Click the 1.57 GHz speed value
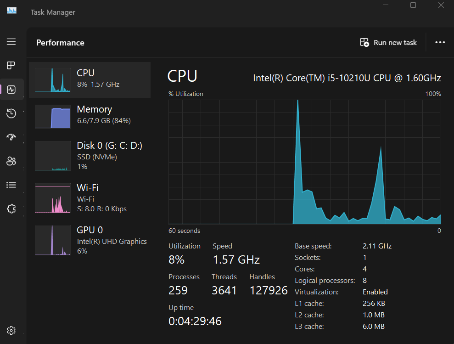 coord(236,259)
